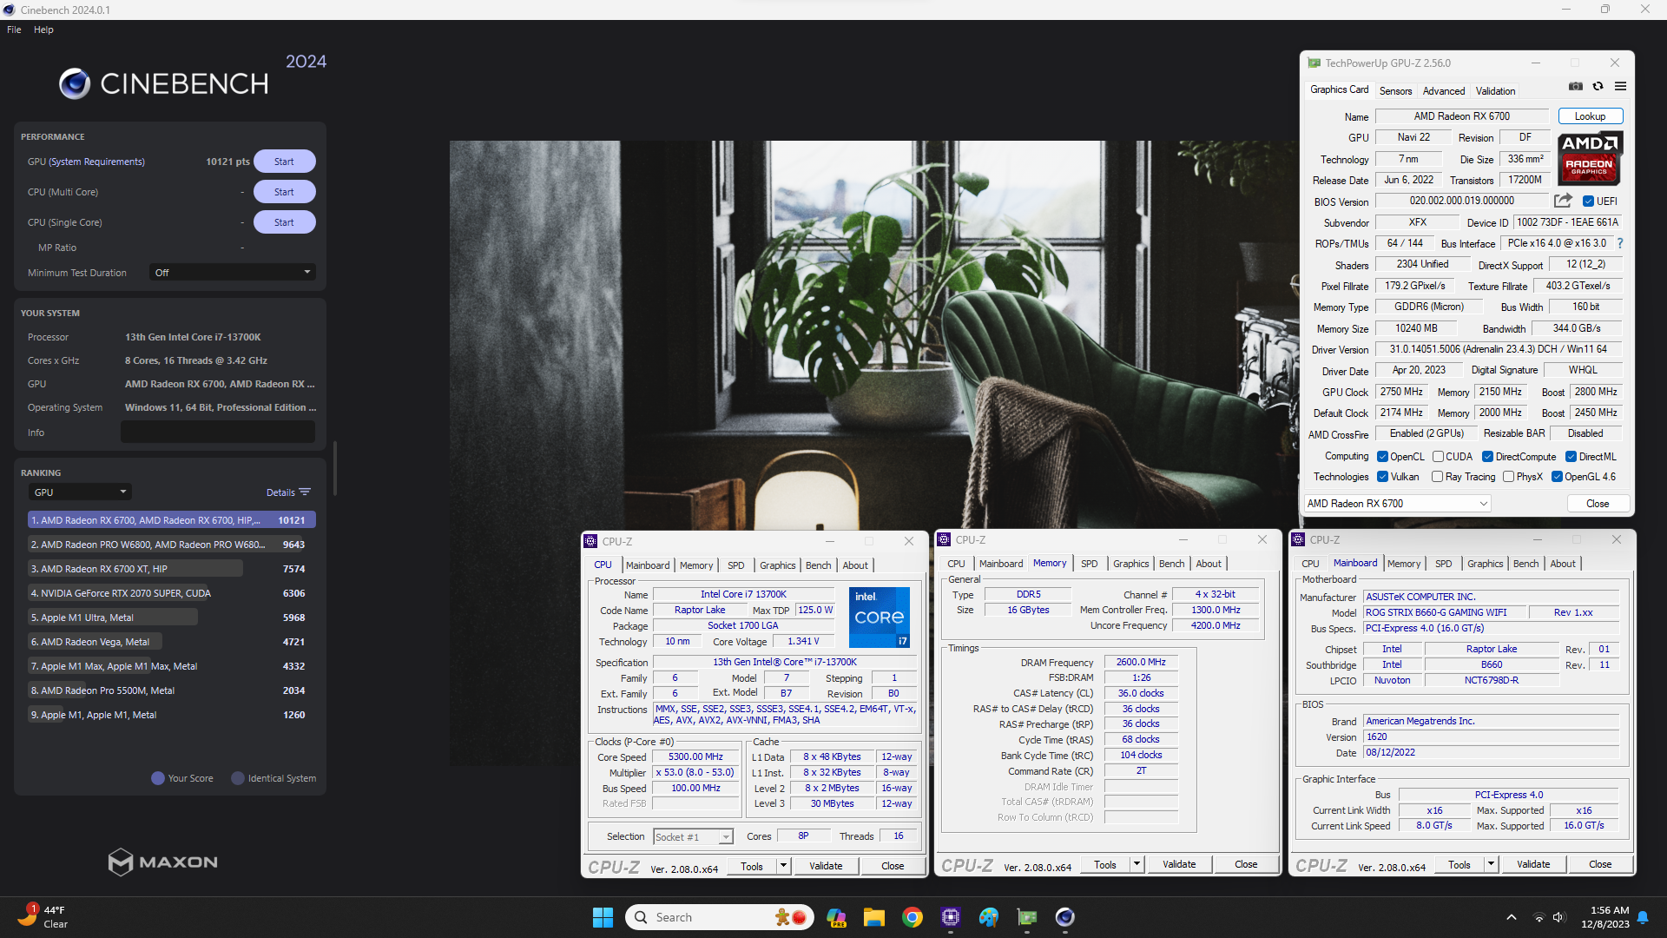
Task: Start the CPU (Multi Core) benchmark
Action: click(x=284, y=192)
